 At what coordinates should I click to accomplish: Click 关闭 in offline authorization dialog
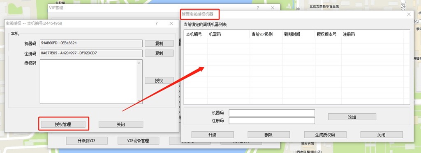pos(121,124)
